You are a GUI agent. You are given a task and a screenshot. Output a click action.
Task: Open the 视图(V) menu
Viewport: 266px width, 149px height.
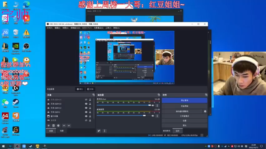[65, 28]
